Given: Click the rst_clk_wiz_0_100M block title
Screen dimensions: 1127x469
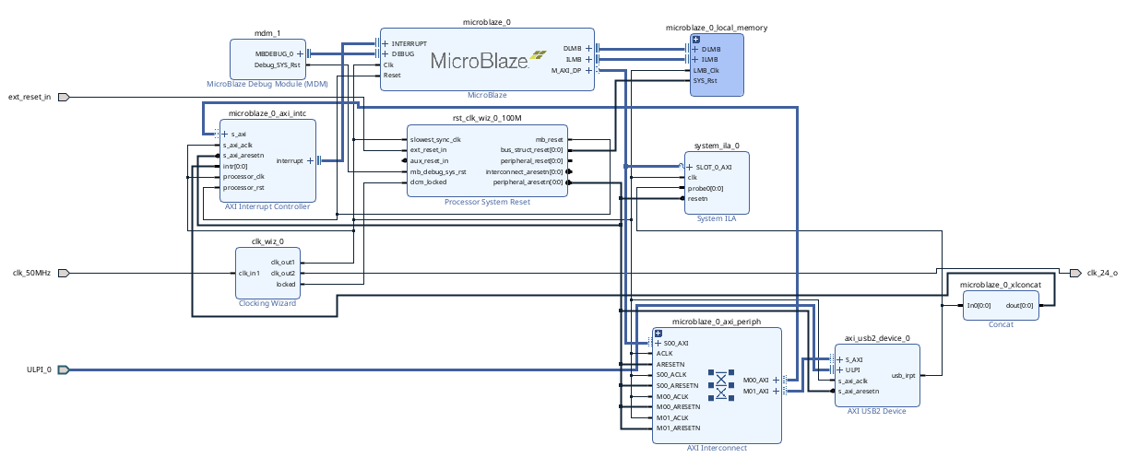Looking at the screenshot, I should point(487,118).
